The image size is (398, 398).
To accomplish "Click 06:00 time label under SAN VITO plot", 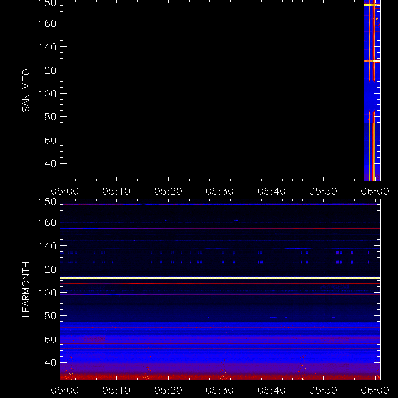I will tap(375, 191).
